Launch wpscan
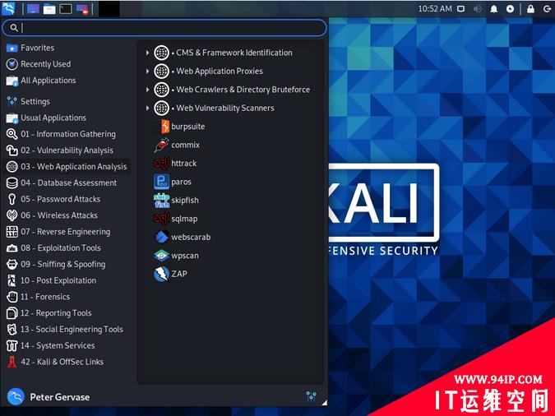Screen dimensions: 555x416 pos(176,255)
